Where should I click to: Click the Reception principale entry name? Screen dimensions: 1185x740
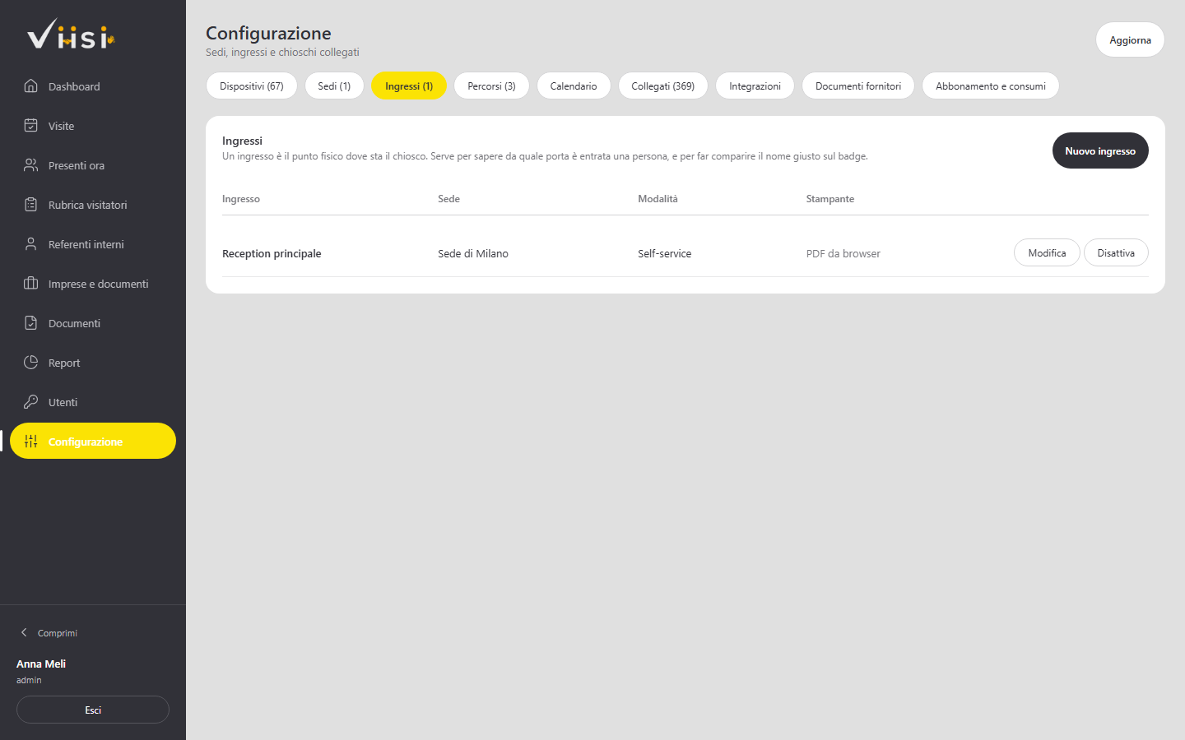click(x=272, y=253)
